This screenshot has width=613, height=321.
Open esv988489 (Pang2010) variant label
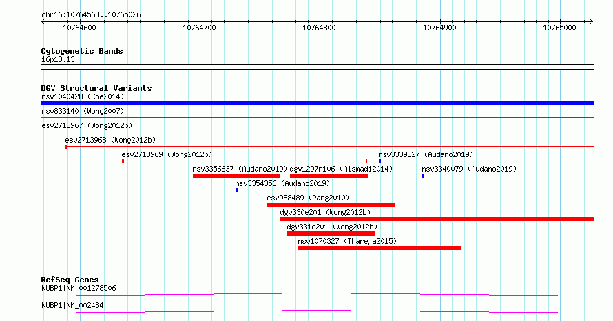[308, 198]
